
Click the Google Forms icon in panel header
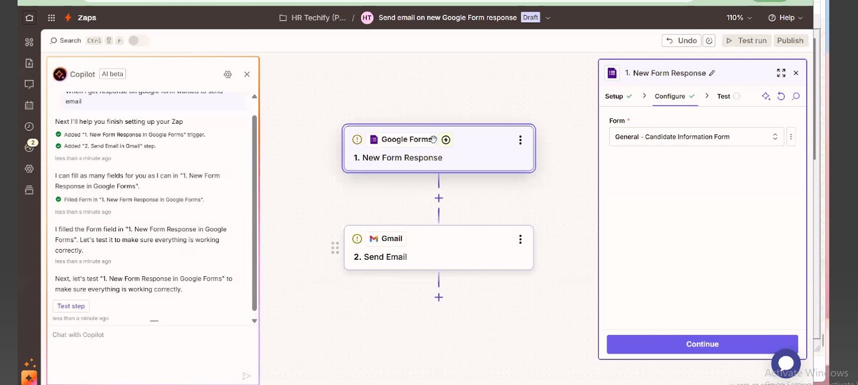coord(612,73)
